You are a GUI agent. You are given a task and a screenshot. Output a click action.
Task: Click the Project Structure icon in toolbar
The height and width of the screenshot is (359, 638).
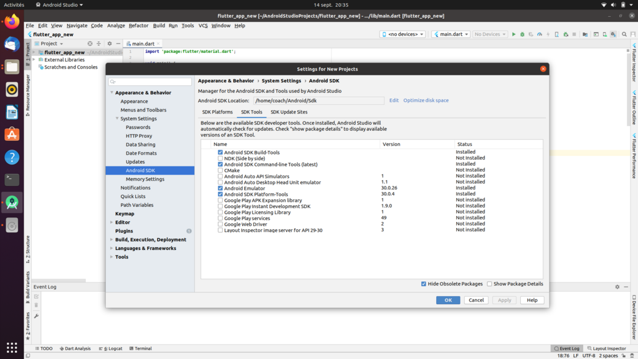584,35
